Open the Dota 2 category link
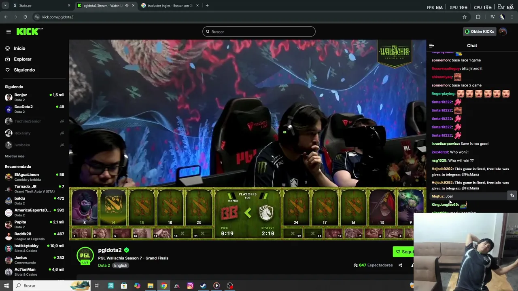The height and width of the screenshot is (291, 518). pyautogui.click(x=104, y=266)
